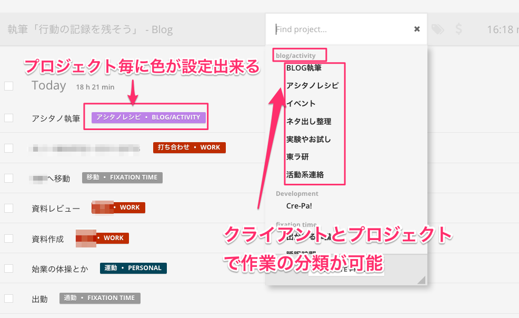The image size is (519, 318).
Task: Check the アシタノ執筆 entry checkbox
Action: pyautogui.click(x=8, y=118)
